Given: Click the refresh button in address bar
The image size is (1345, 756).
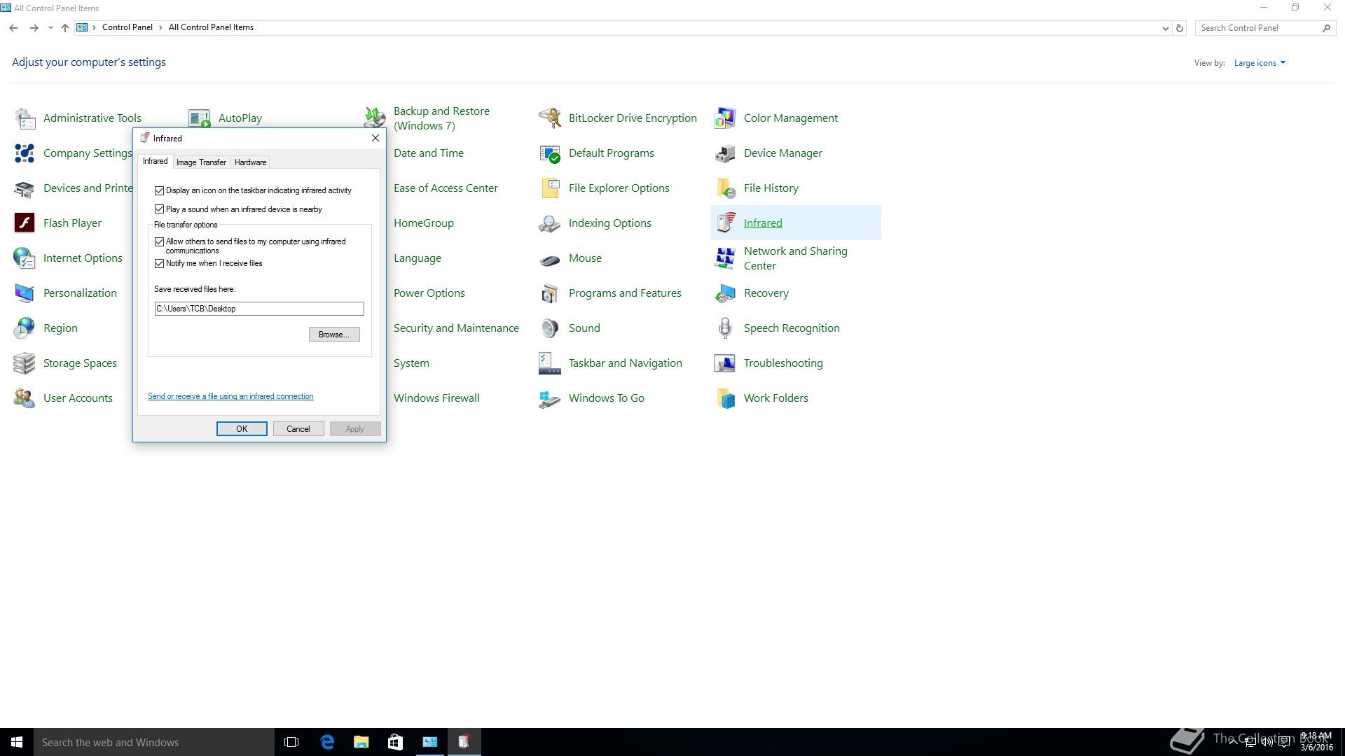Looking at the screenshot, I should click(x=1180, y=28).
